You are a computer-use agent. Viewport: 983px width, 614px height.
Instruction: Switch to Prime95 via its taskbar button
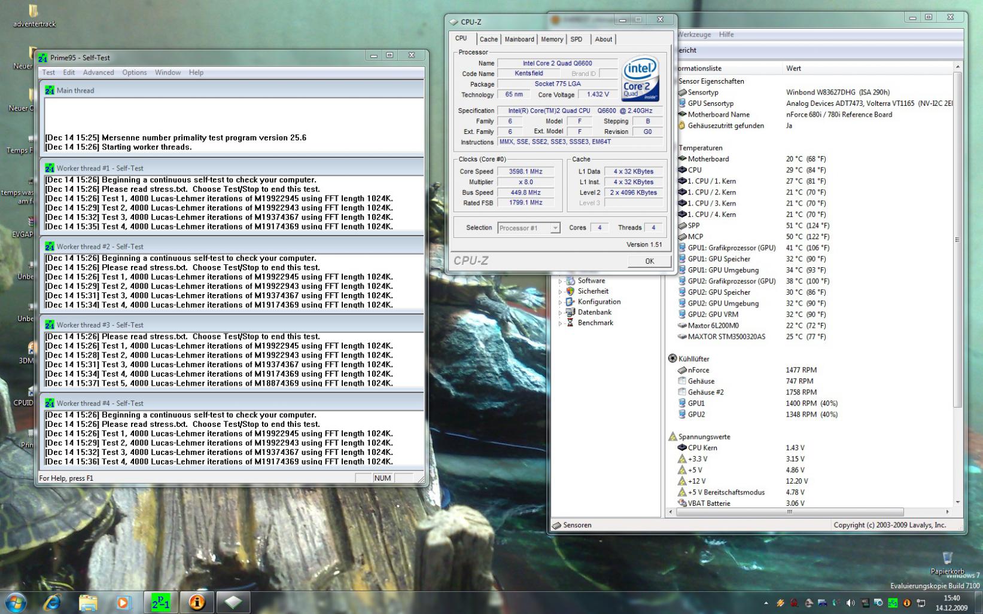tap(160, 602)
